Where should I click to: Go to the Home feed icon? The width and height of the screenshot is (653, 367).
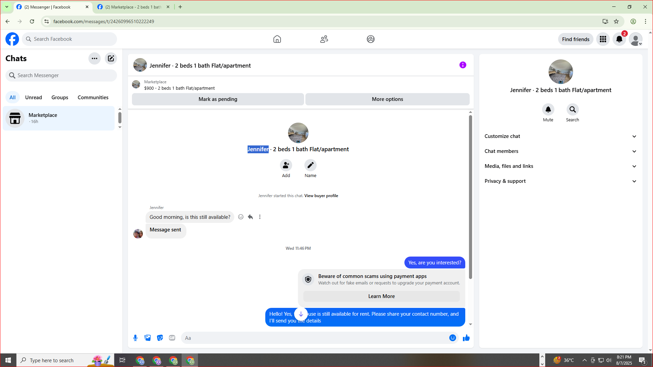(277, 39)
